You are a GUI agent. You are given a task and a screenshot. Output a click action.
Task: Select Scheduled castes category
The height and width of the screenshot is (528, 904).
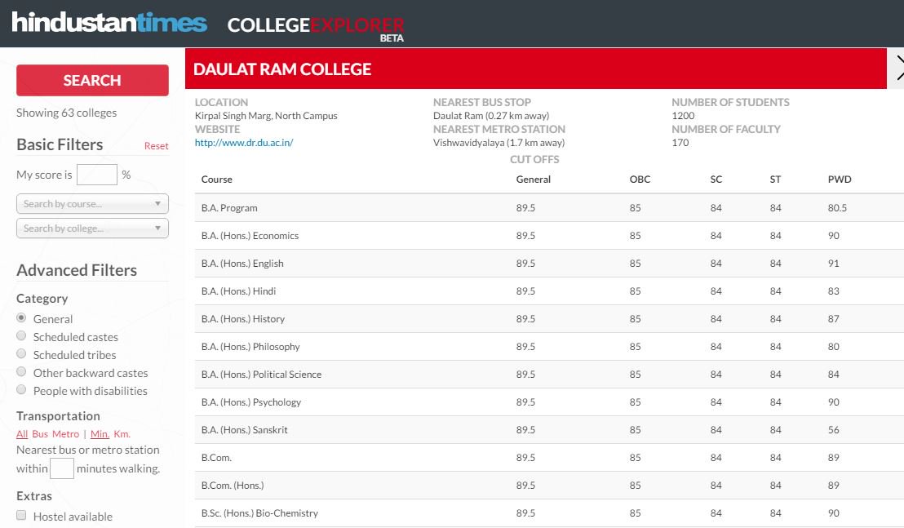click(21, 335)
